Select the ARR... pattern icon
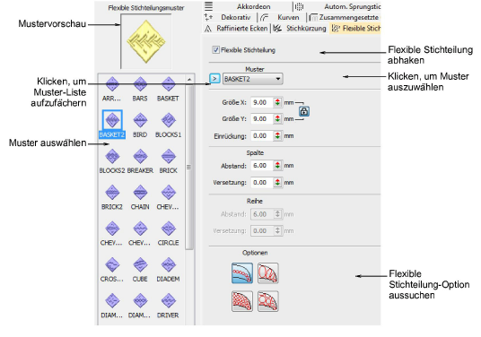481x337 pixels. [x=112, y=84]
